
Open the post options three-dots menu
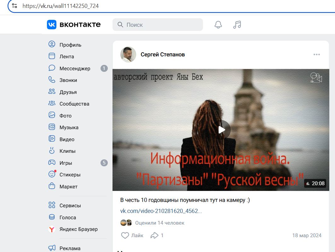pos(317,54)
